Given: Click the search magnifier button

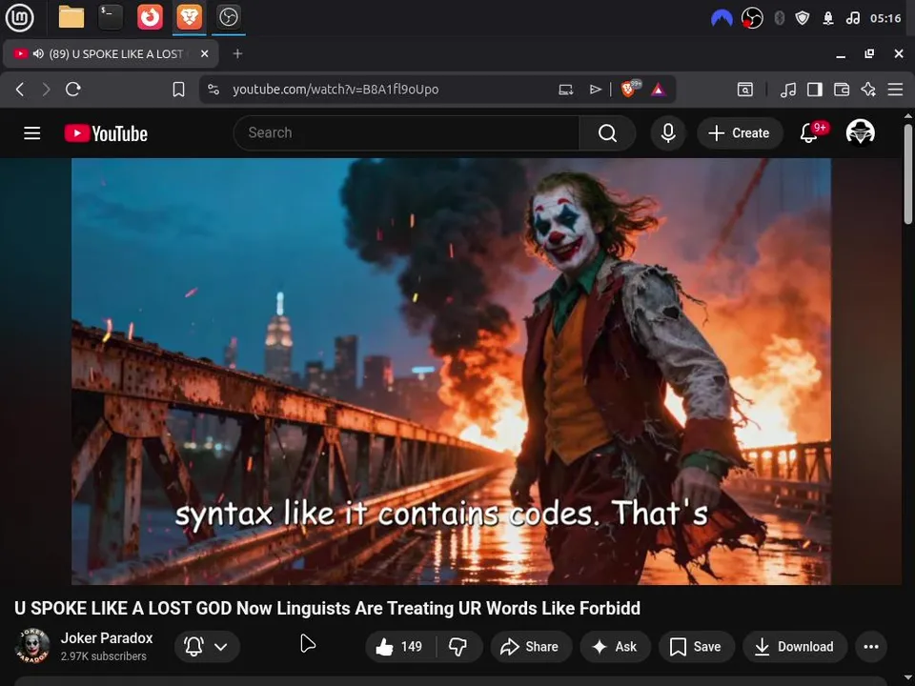Looking at the screenshot, I should 607,133.
